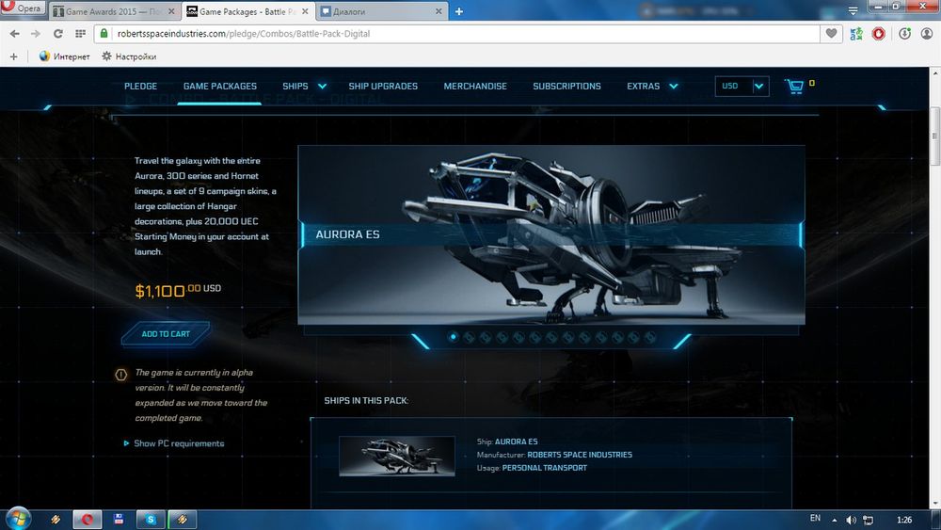Open the floppy disk taskbar app
Viewport: 941px width, 530px height.
click(119, 520)
